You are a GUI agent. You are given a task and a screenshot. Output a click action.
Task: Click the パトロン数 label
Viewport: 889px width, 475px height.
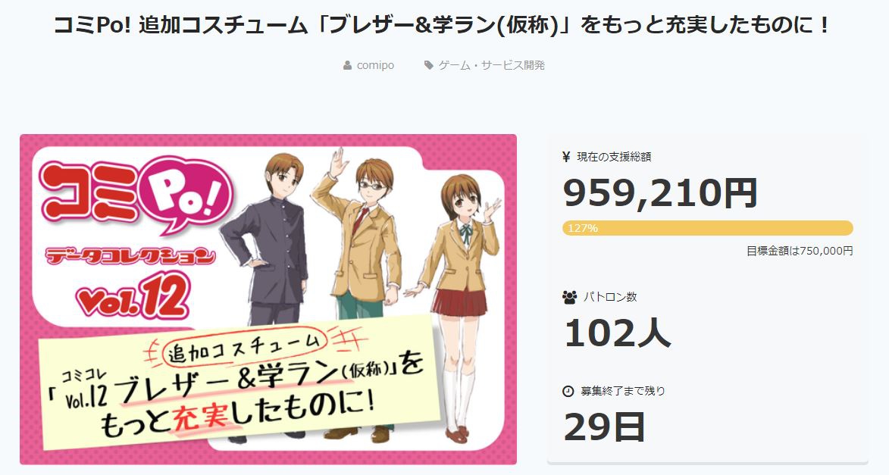[610, 297]
